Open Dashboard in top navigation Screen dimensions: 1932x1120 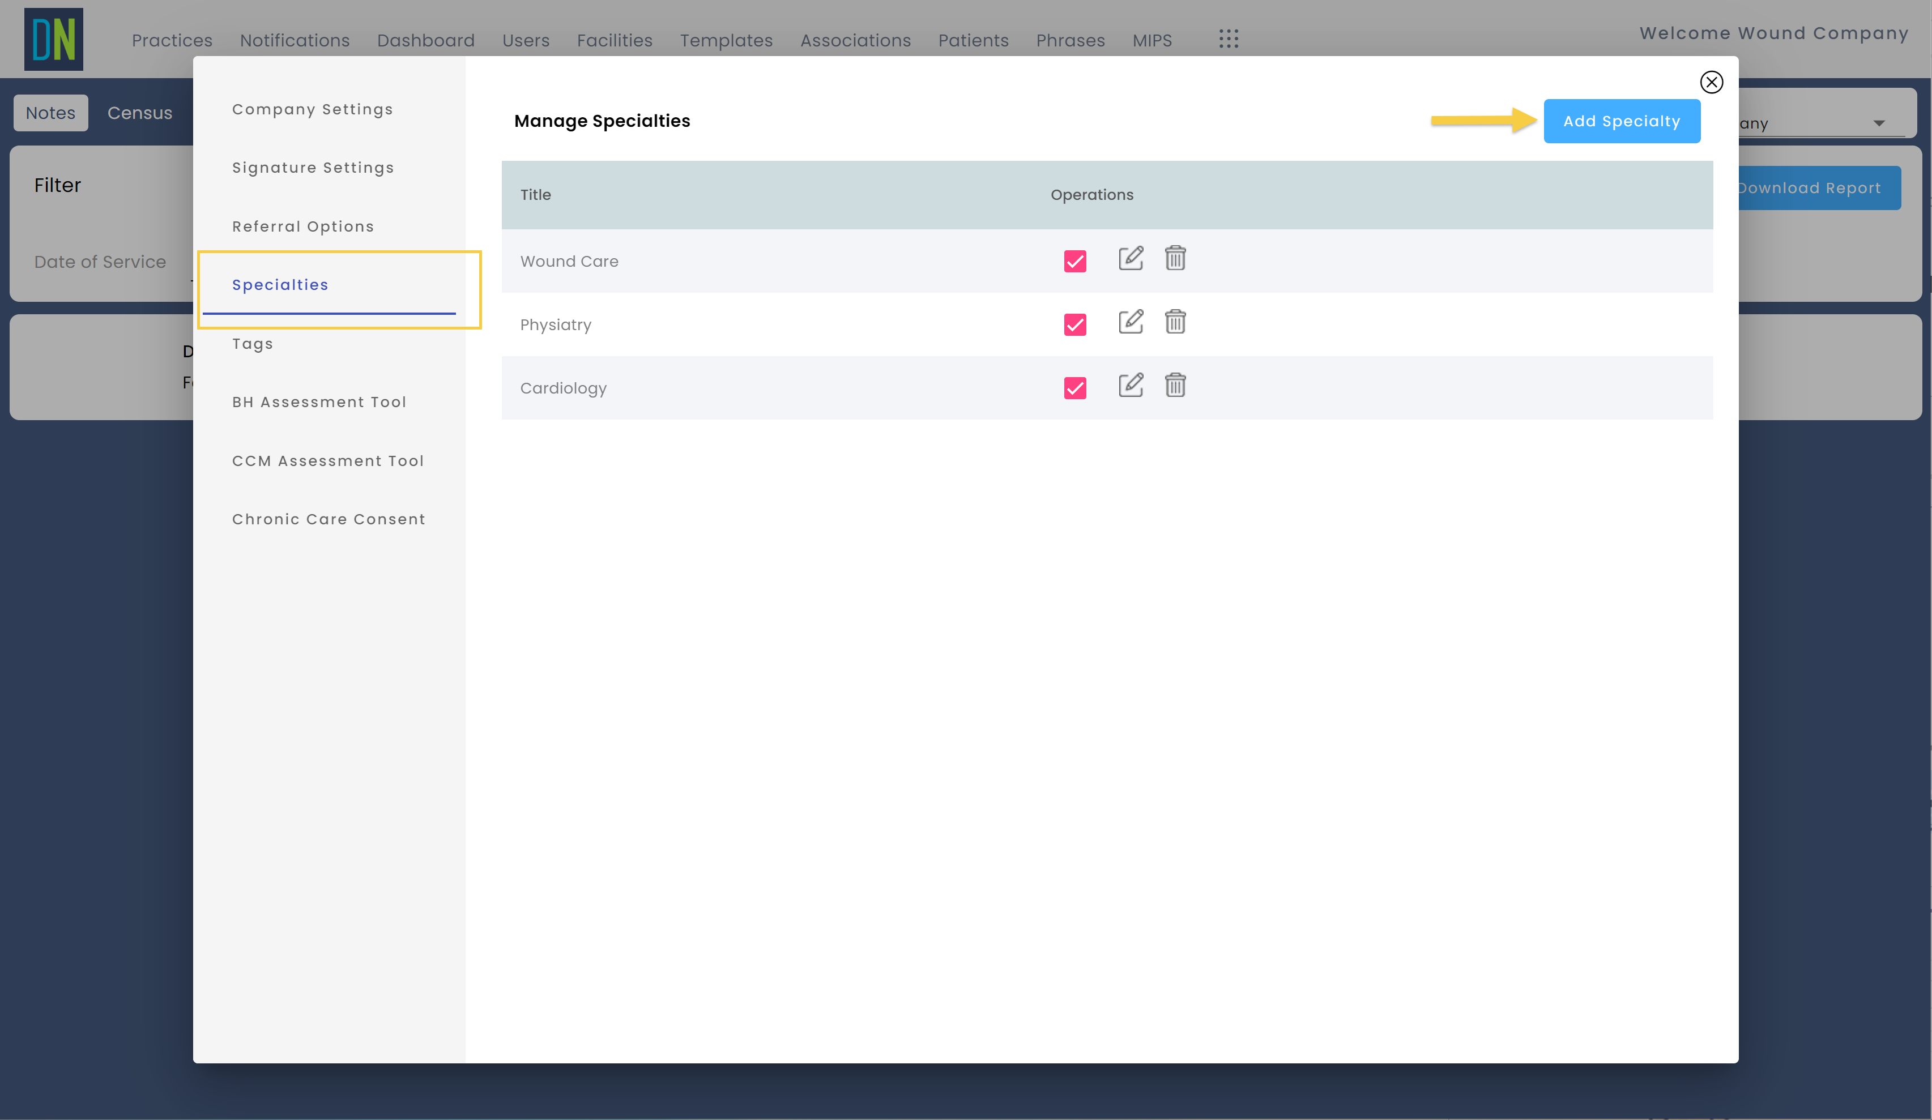425,41
